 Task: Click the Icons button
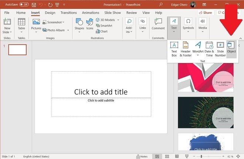(x=90, y=24)
